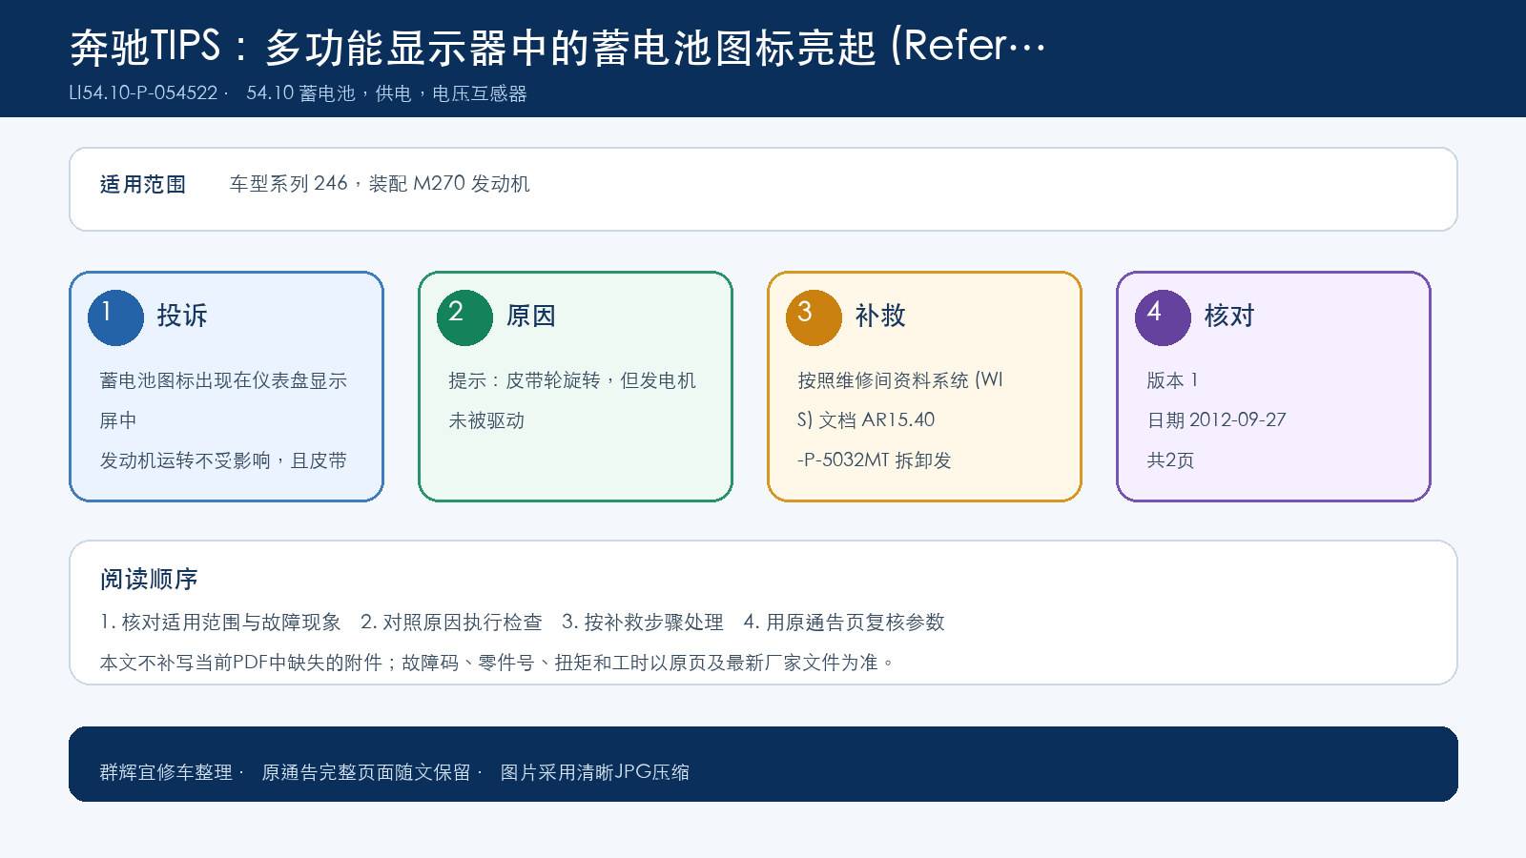Click step 4. 用原通告页复核参数
Image resolution: width=1526 pixels, height=858 pixels.
pyautogui.click(x=844, y=623)
